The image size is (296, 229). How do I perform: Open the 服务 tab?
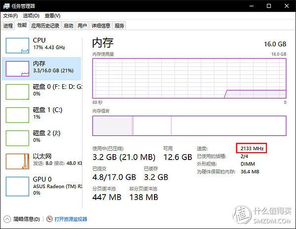click(x=119, y=26)
